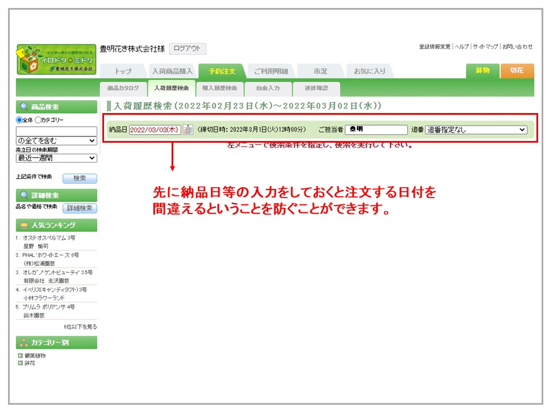Image resolution: width=549 pixels, height=411 pixels.
Task: Click the green arrow icon beside 鉢花
Action: coord(21,363)
